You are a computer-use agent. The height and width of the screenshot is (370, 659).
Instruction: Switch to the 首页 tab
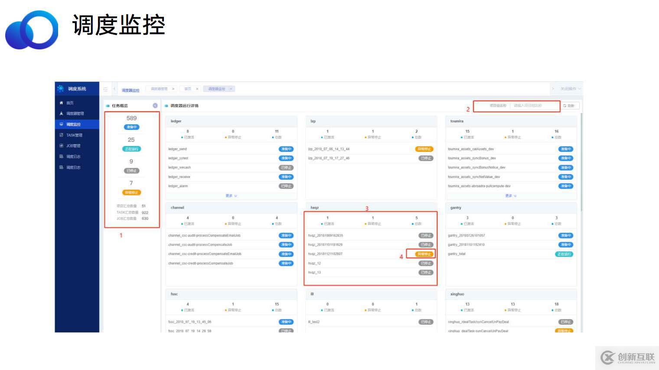[x=188, y=89]
